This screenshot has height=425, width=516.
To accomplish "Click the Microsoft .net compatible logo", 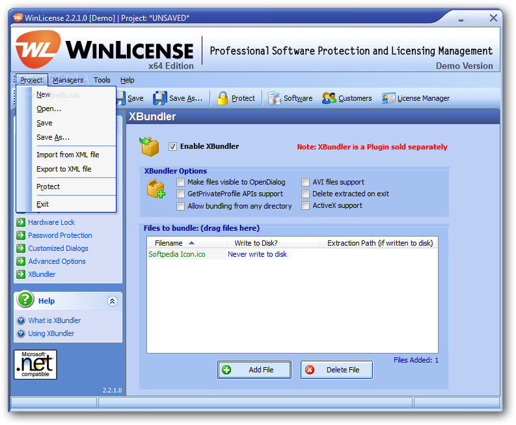I will pos(35,365).
